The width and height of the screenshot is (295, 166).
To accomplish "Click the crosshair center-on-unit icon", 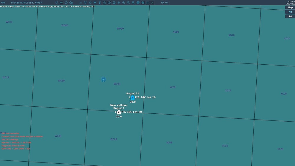I will [x=90, y=3].
